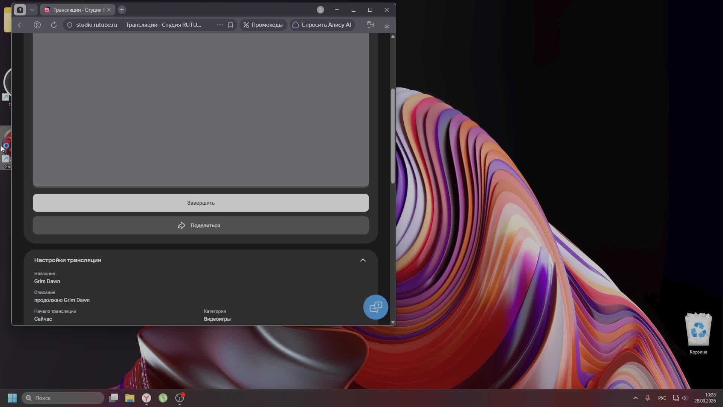723x407 pixels.
Task: Bookmark this page with the flag icon
Action: point(230,25)
